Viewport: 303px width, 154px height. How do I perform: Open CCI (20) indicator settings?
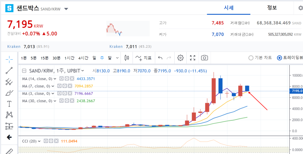tap(51, 141)
